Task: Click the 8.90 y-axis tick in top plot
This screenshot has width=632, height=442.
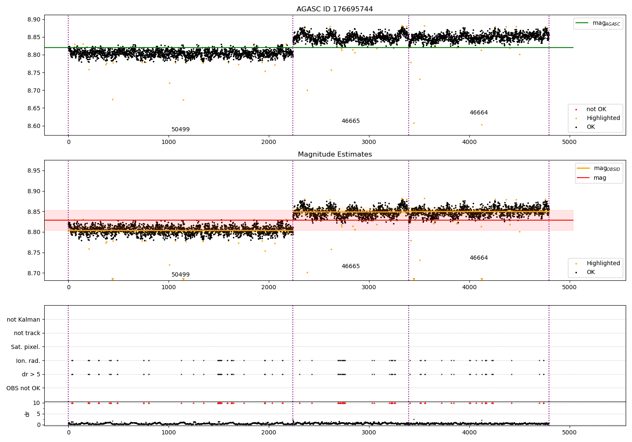Action: [34, 19]
